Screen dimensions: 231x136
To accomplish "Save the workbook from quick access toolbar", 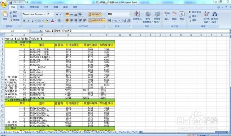I will pyautogui.click(x=11, y=3).
